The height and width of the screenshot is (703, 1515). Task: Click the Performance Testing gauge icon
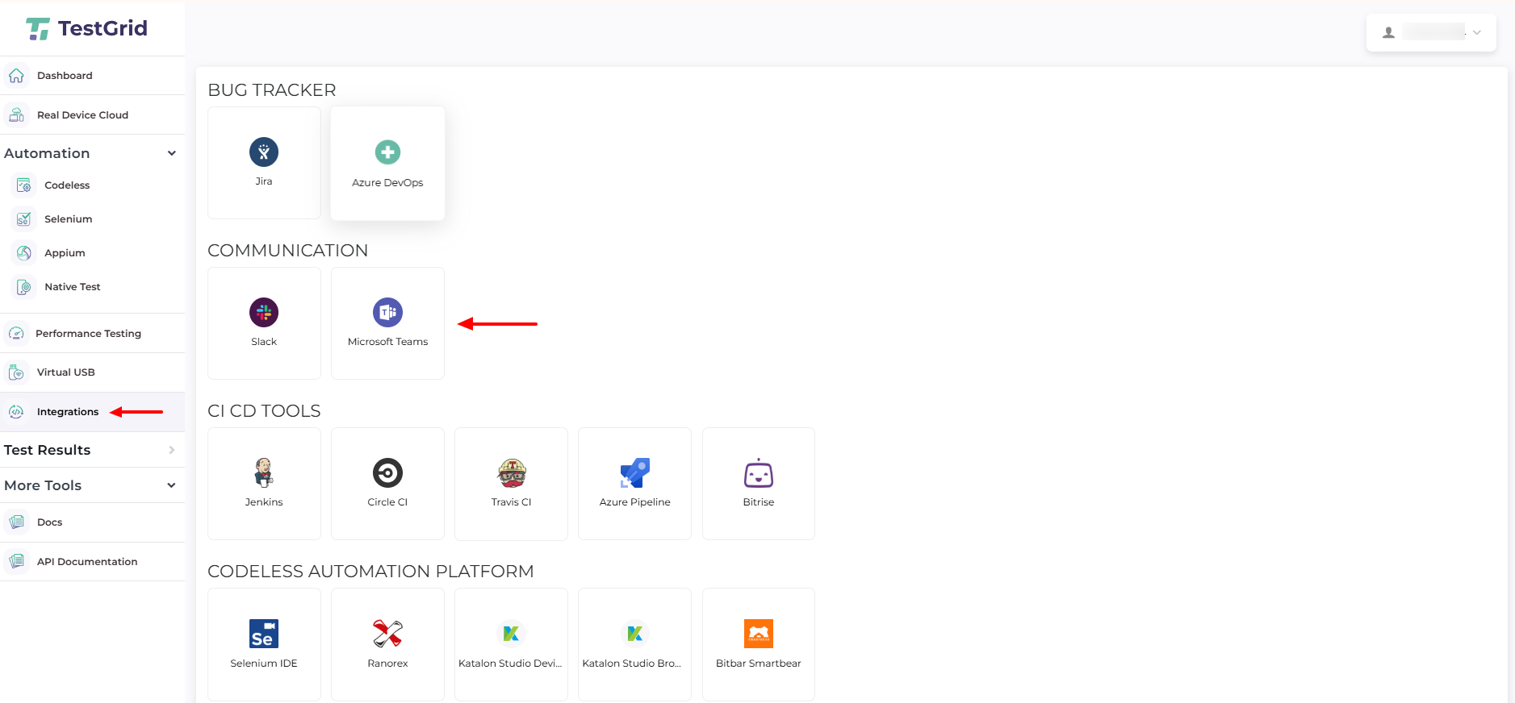(x=16, y=334)
